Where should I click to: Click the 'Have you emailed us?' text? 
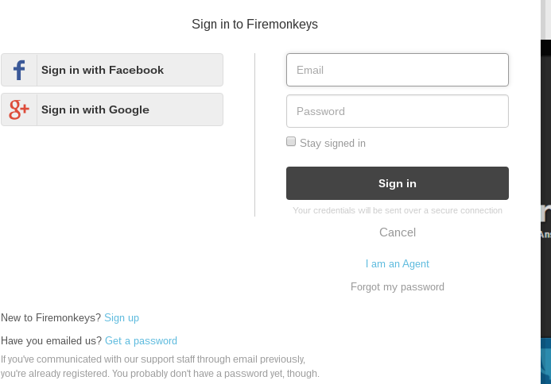pos(52,340)
